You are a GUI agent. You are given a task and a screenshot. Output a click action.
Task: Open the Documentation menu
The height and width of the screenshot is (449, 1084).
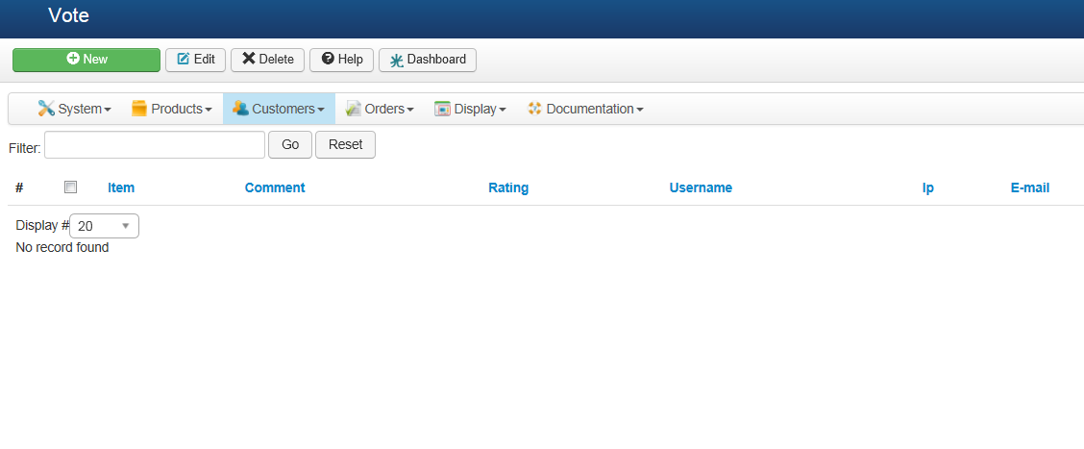pyautogui.click(x=585, y=109)
